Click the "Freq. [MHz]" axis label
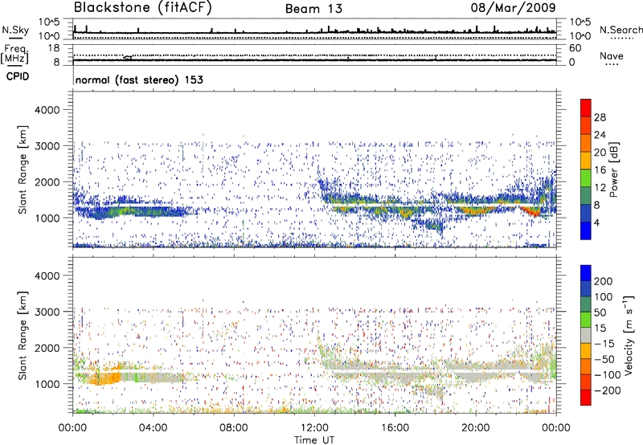643x445 pixels. pos(15,54)
